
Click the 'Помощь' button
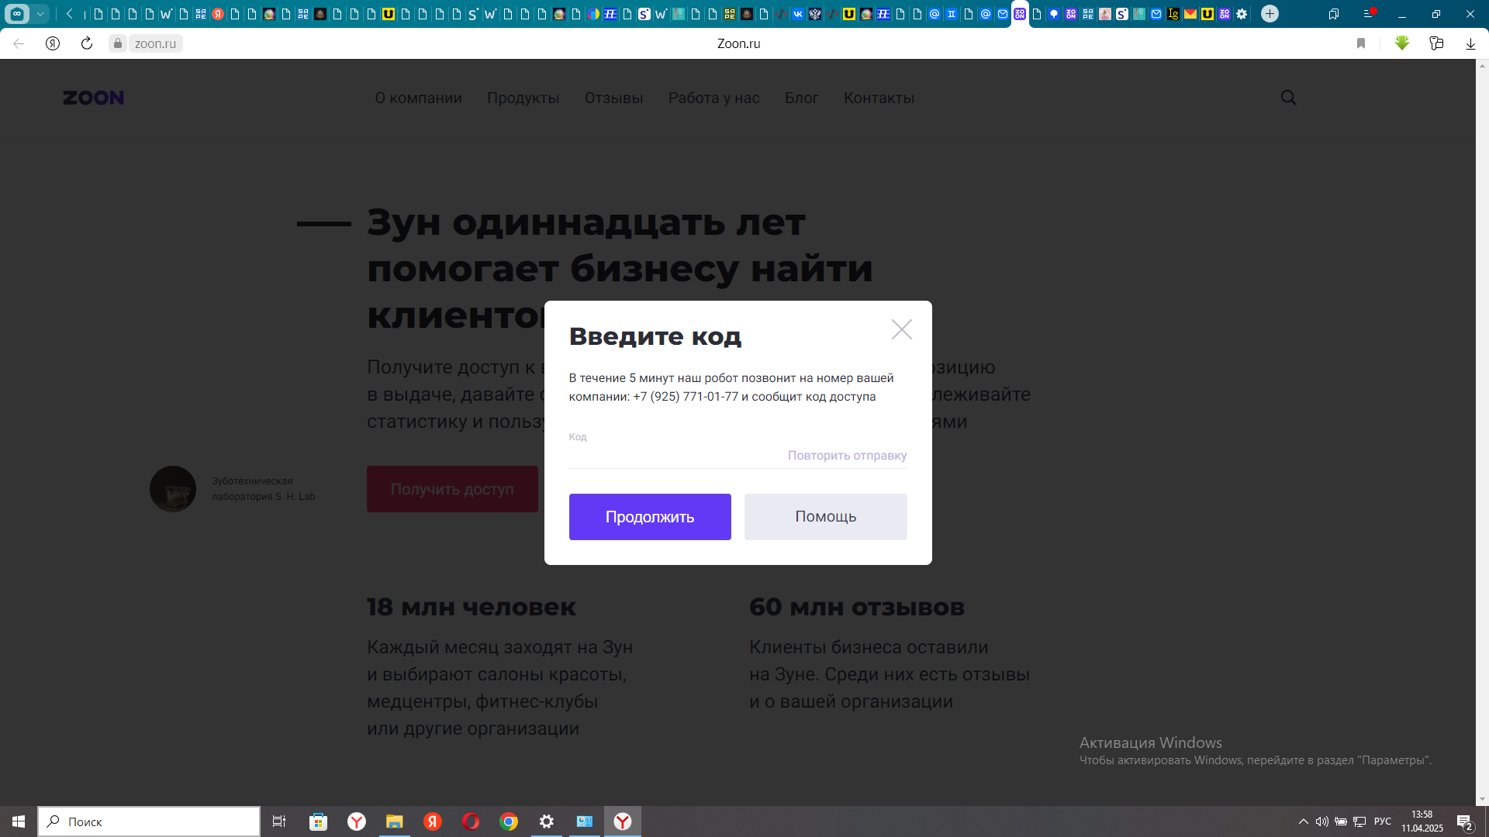point(825,517)
